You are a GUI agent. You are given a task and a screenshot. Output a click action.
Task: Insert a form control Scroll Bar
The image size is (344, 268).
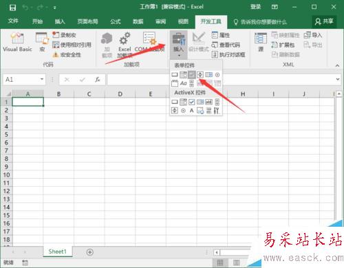tap(192, 83)
